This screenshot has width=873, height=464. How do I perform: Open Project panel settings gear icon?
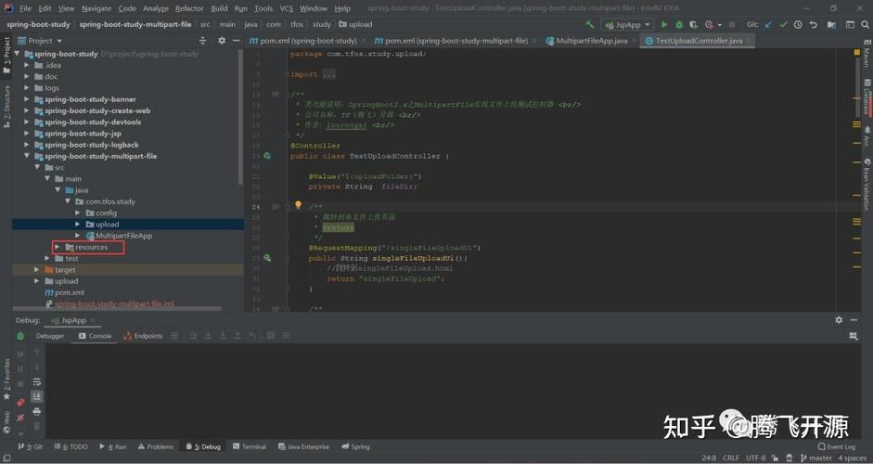click(222, 41)
